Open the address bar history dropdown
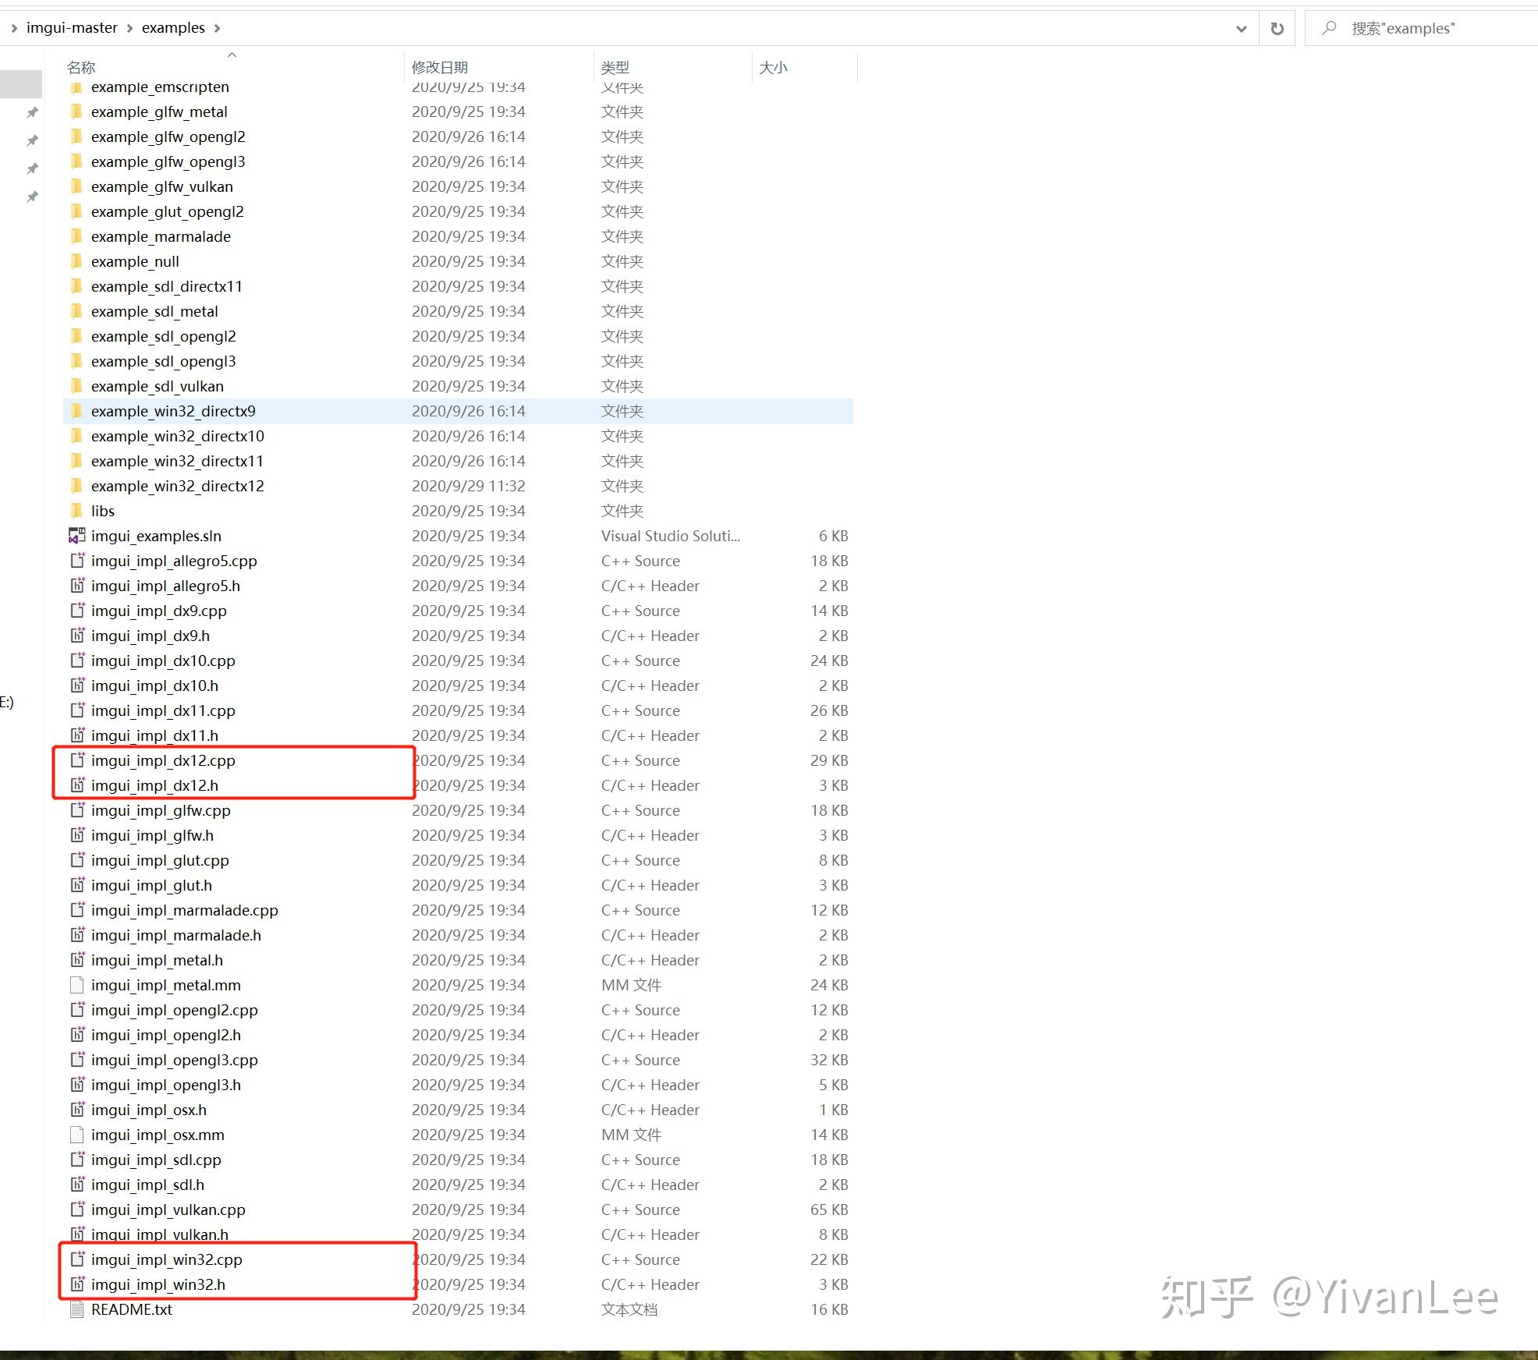Image resolution: width=1538 pixels, height=1360 pixels. point(1241,29)
